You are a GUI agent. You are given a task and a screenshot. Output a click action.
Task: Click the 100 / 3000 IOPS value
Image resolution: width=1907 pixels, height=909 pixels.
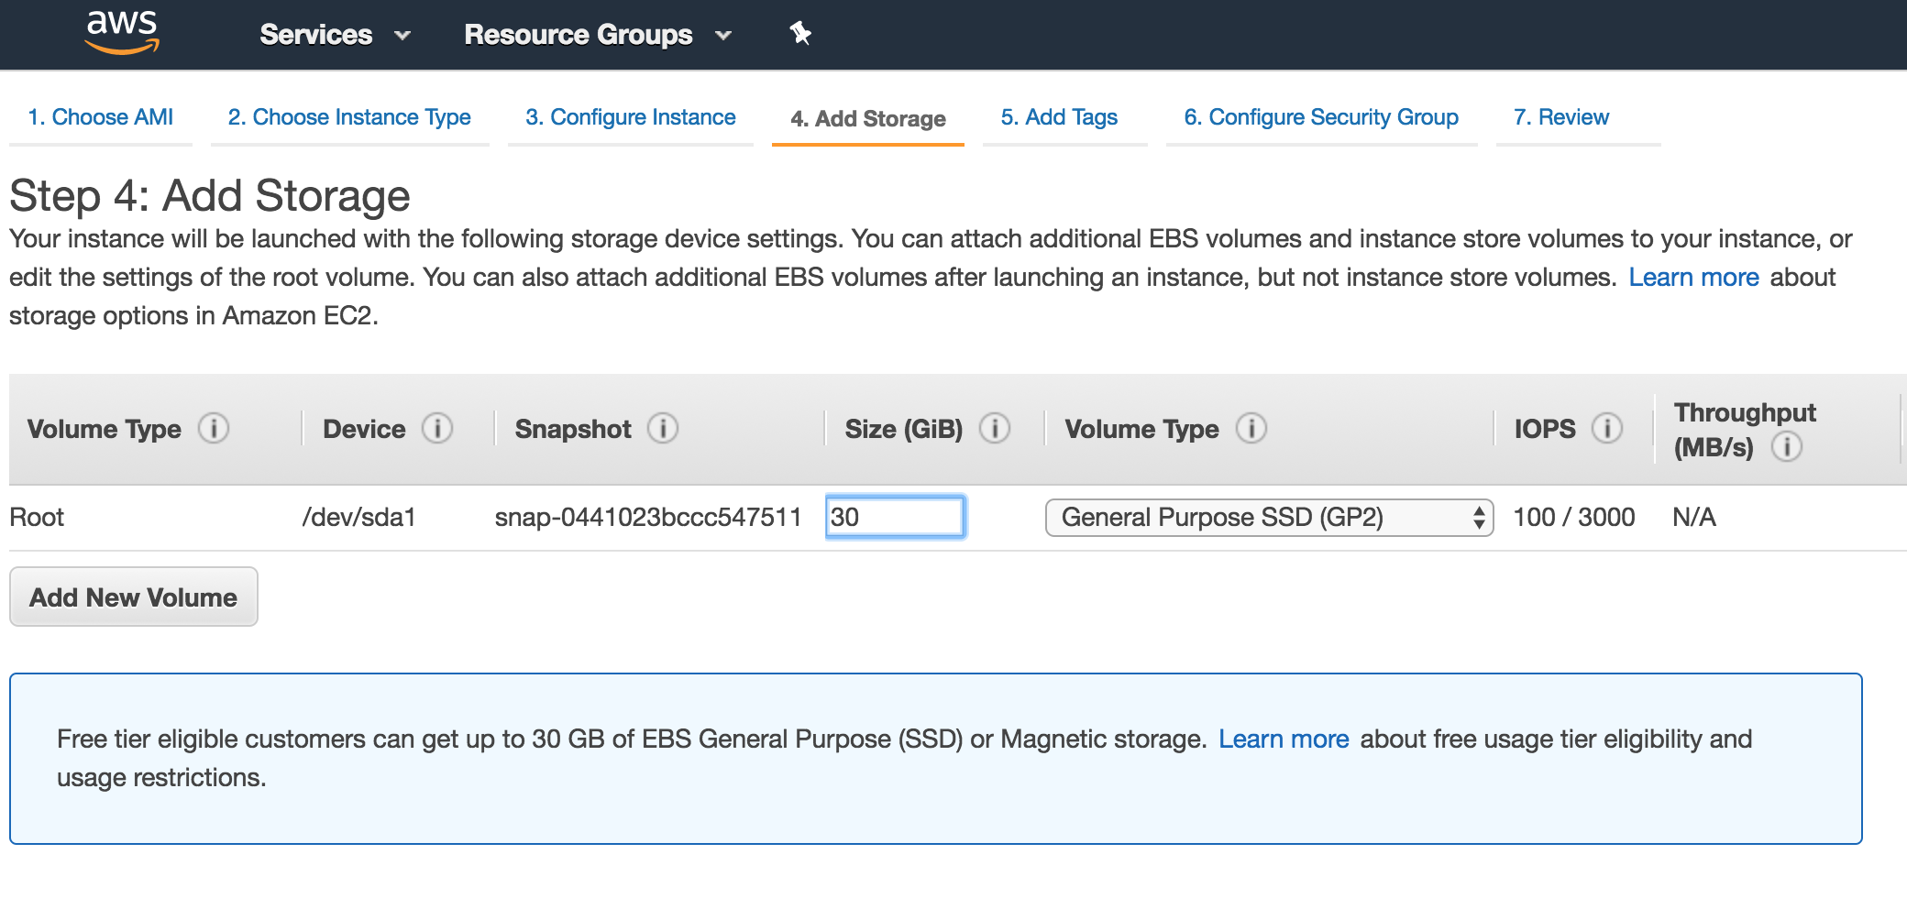click(1574, 518)
